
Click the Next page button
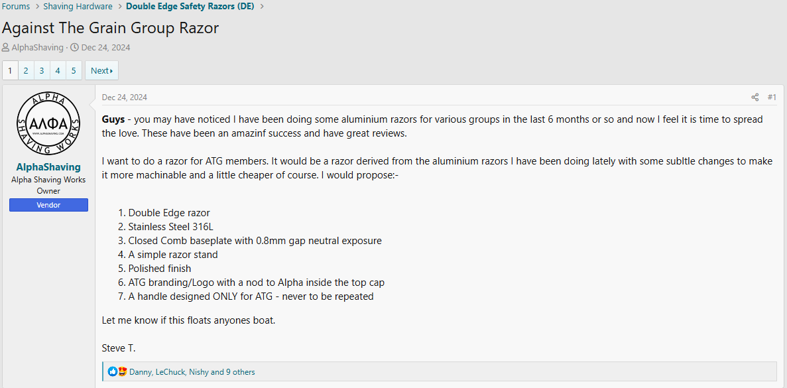[101, 70]
